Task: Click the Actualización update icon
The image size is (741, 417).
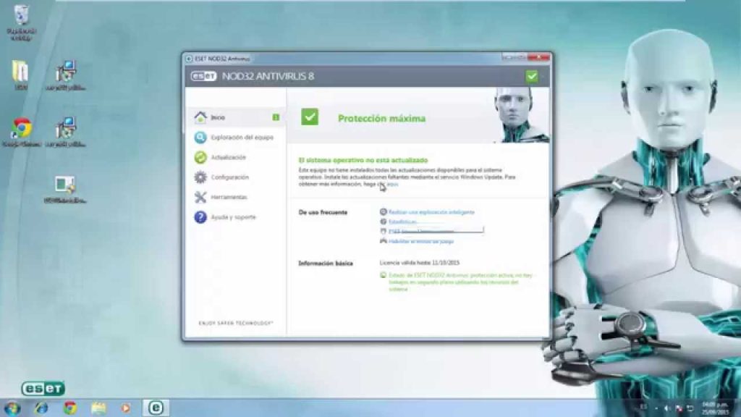Action: click(200, 156)
